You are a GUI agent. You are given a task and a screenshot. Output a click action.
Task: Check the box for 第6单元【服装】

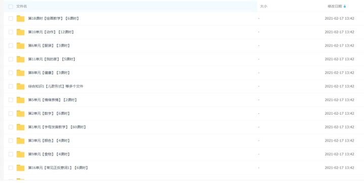click(x=11, y=45)
